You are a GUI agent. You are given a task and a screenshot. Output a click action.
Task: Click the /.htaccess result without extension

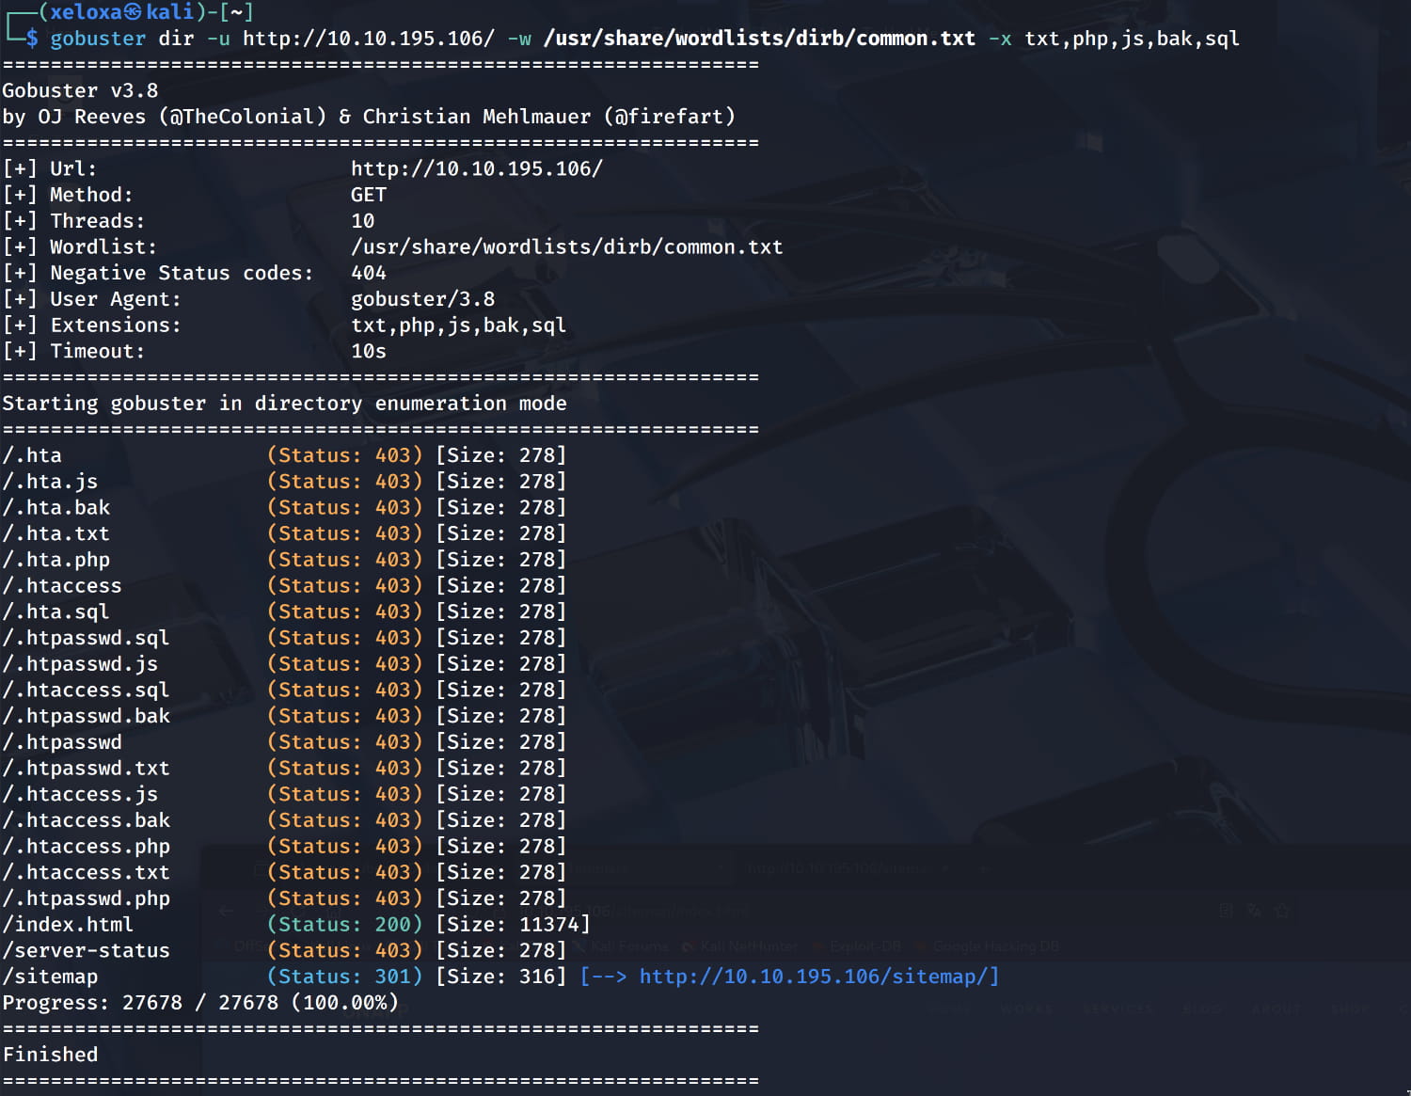tap(62, 585)
